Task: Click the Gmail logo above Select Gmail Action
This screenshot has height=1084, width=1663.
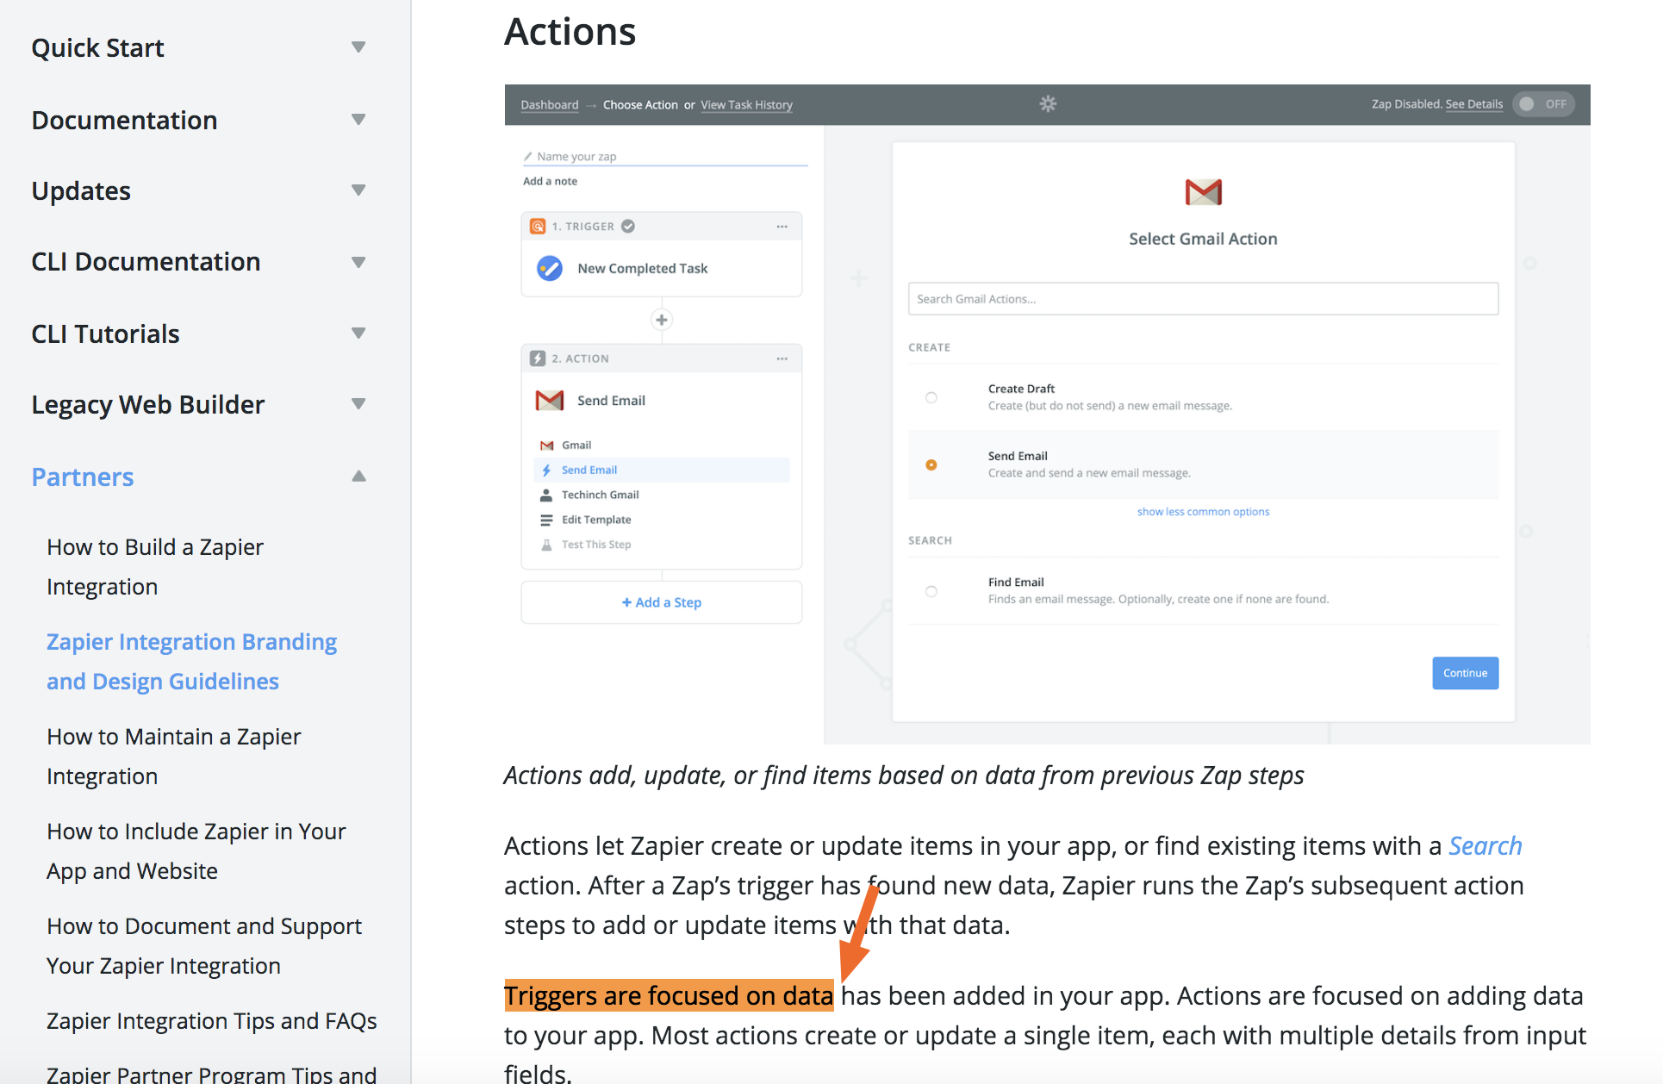Action: [1203, 192]
